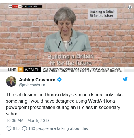
Task: Click the WEALTH news ticker label
Action: click(32, 70)
